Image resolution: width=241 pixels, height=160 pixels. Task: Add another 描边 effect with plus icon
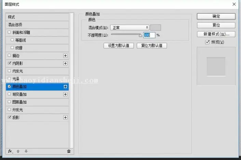[65, 55]
